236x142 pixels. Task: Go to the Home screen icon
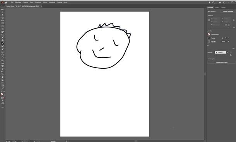point(6,2)
